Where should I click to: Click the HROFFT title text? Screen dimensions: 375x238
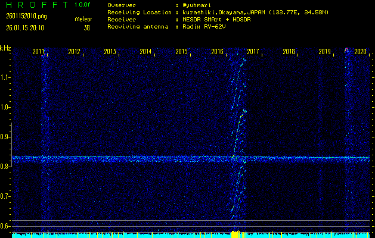pos(32,5)
